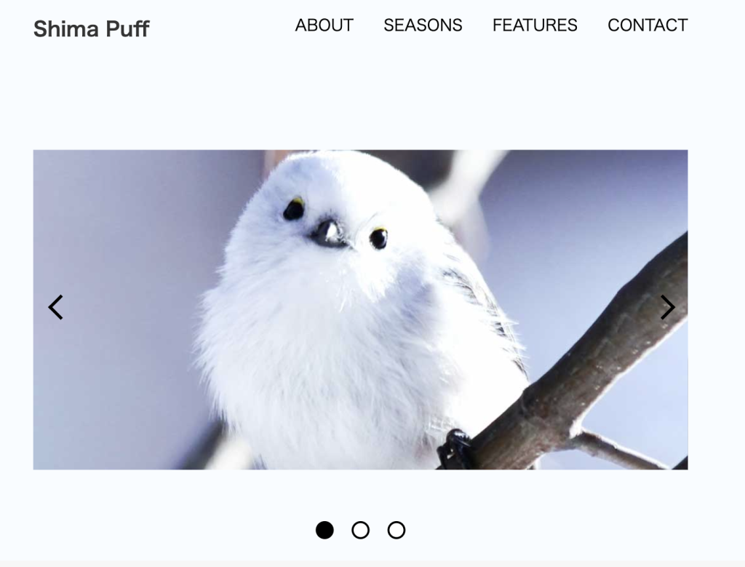The height and width of the screenshot is (567, 745).
Task: Switch to the second slide indicator dot
Action: click(361, 530)
